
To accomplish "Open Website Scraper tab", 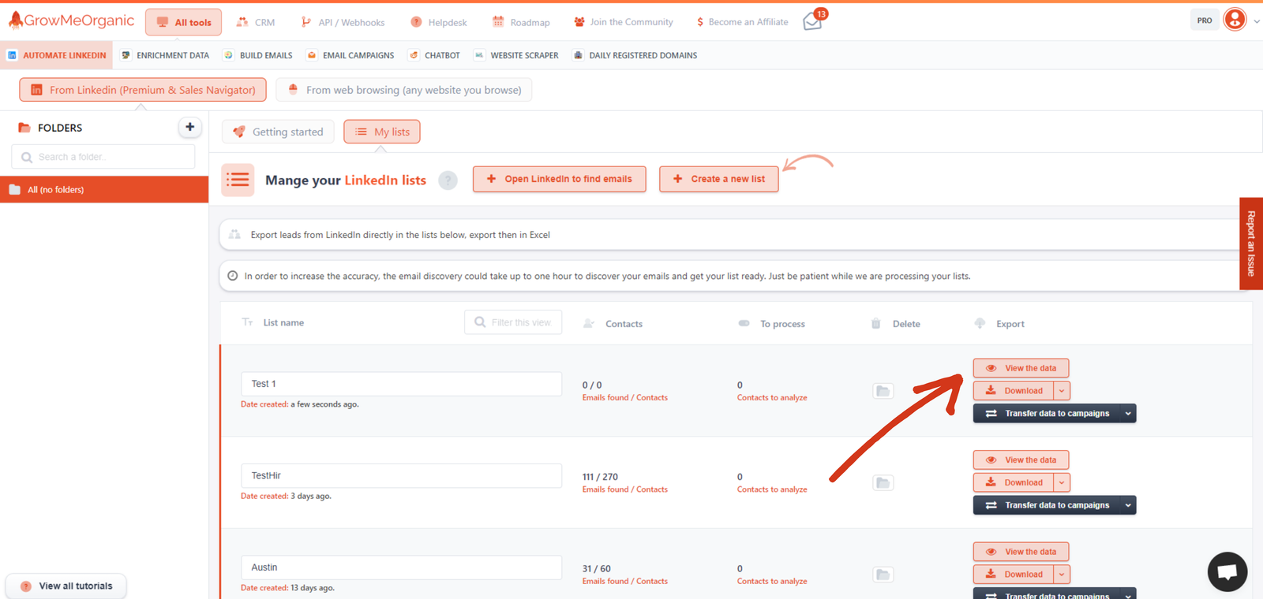I will 516,55.
